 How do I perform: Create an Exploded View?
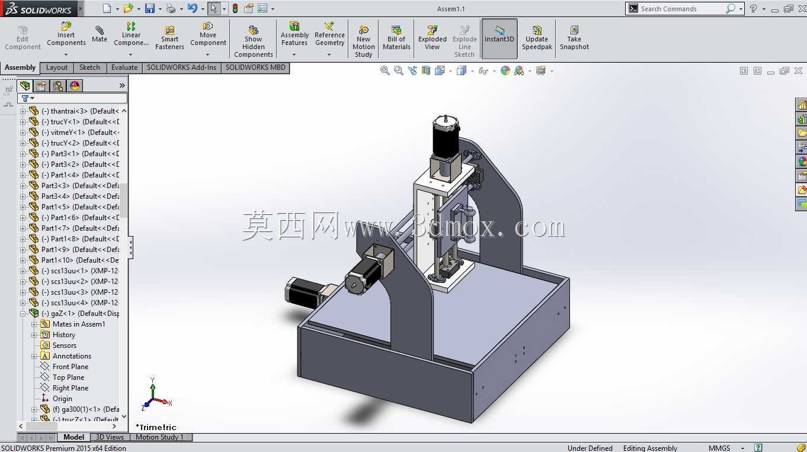point(433,38)
